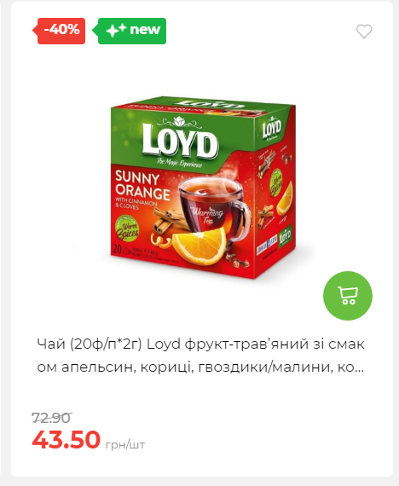Add the tea to favorites with the heart icon
This screenshot has width=399, height=486.
[364, 31]
